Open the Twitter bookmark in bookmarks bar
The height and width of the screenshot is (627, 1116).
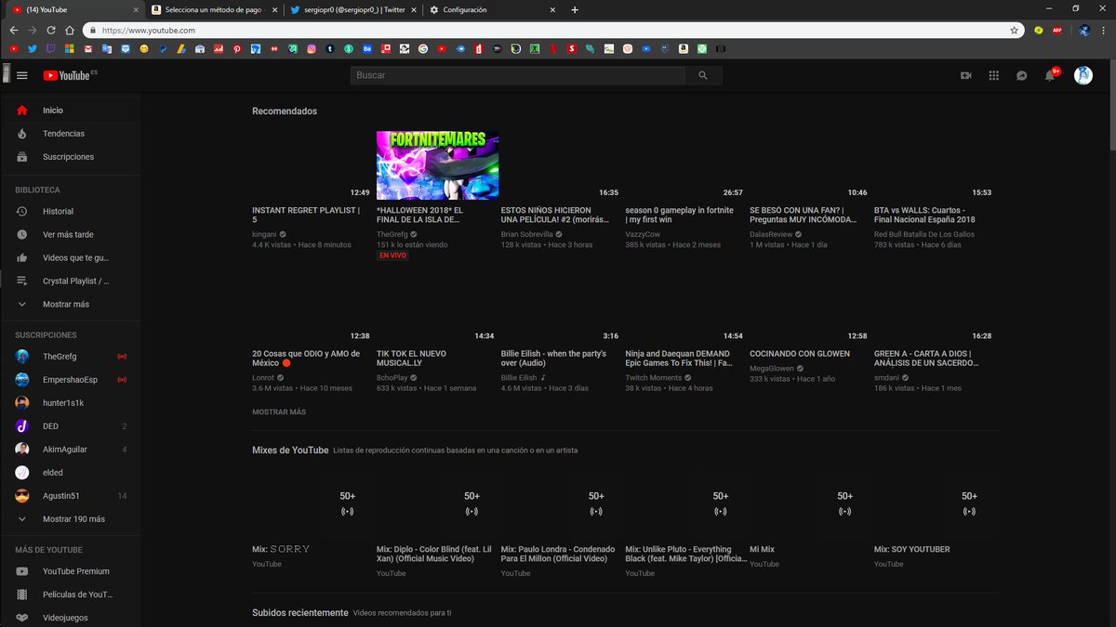click(33, 46)
